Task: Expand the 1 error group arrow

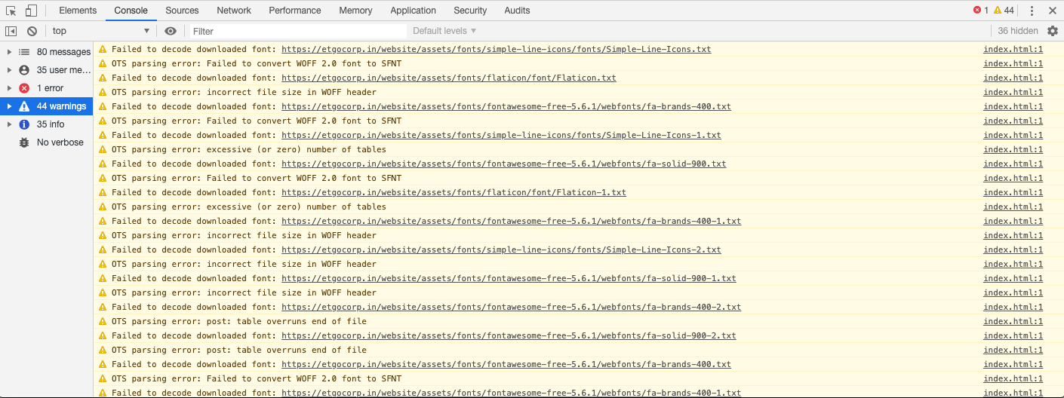Action: pyautogui.click(x=9, y=88)
